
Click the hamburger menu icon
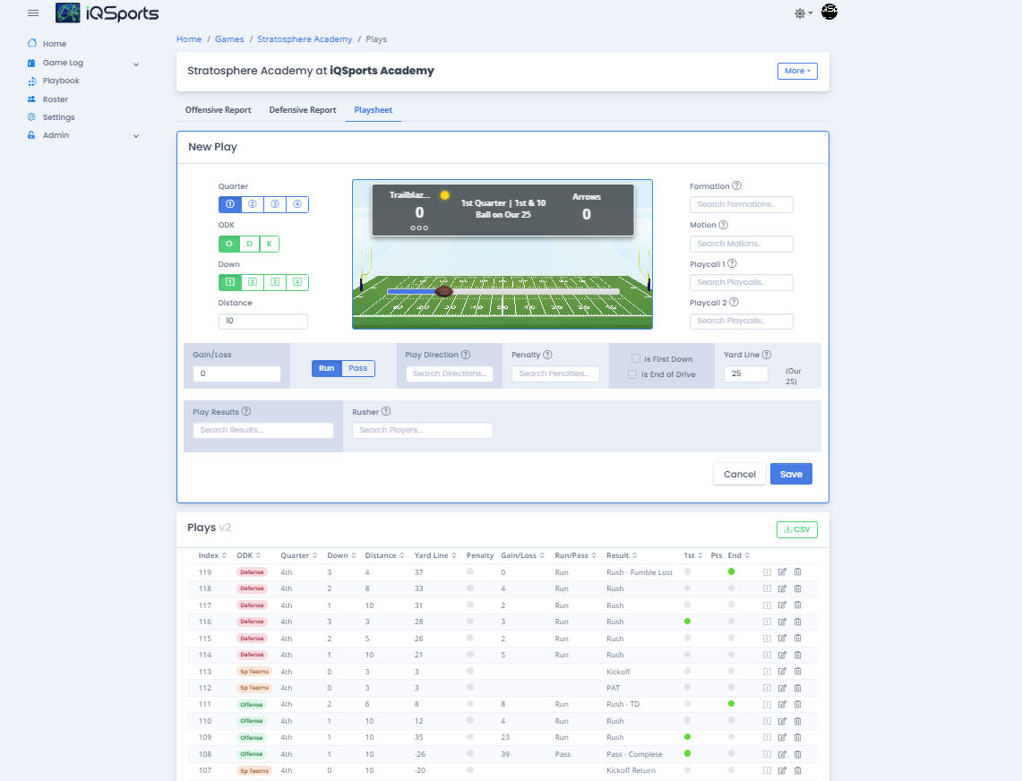[33, 13]
